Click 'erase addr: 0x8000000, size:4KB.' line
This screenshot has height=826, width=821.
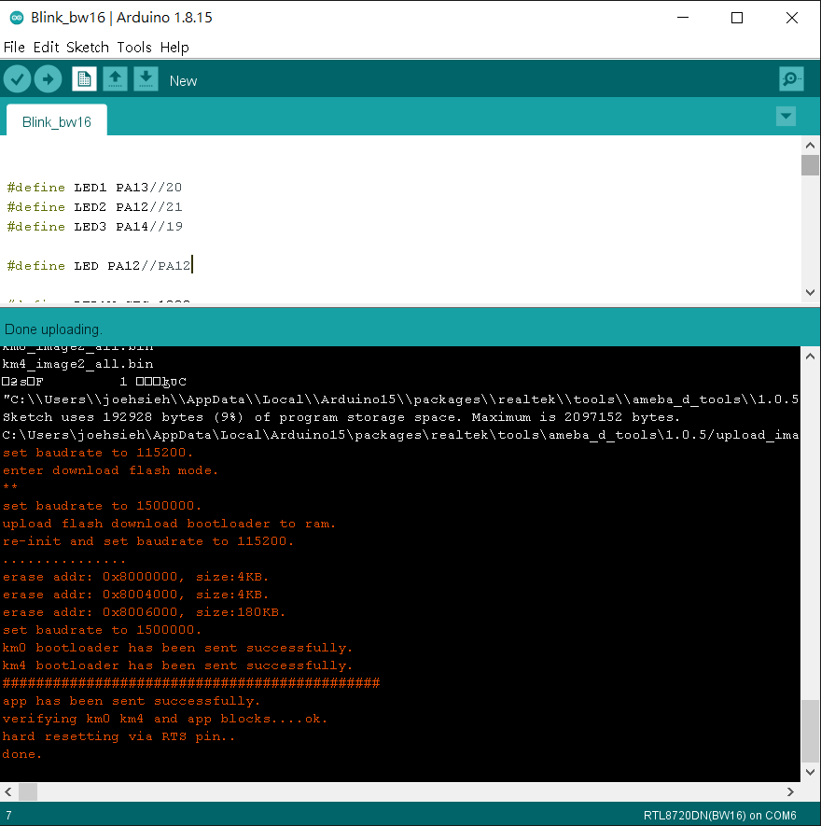tap(135, 577)
